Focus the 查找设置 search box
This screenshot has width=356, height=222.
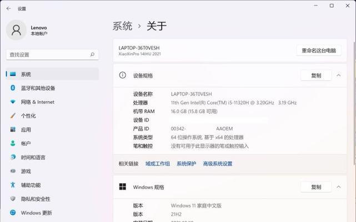click(52, 54)
